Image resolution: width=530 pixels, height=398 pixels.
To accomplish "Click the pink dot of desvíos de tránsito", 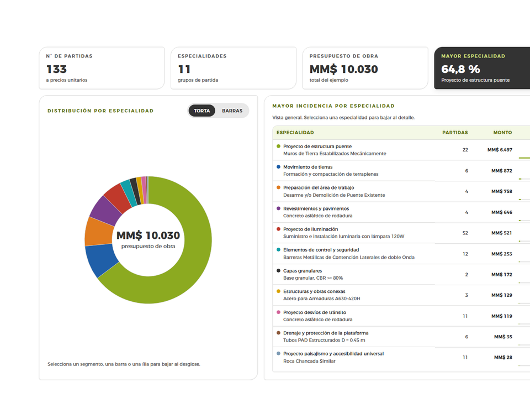I will coord(278,312).
